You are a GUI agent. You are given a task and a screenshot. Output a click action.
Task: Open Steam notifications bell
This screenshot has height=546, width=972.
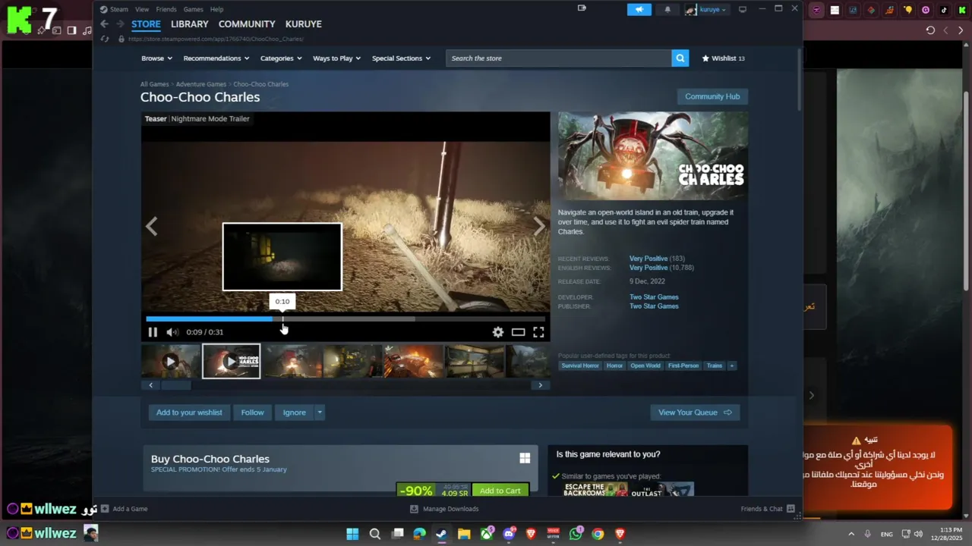point(667,9)
